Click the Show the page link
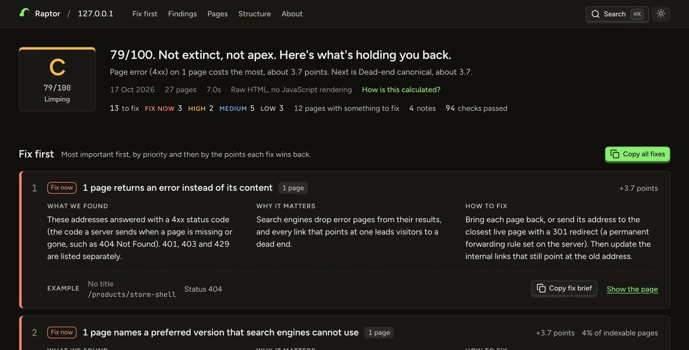The image size is (689, 350). [632, 289]
